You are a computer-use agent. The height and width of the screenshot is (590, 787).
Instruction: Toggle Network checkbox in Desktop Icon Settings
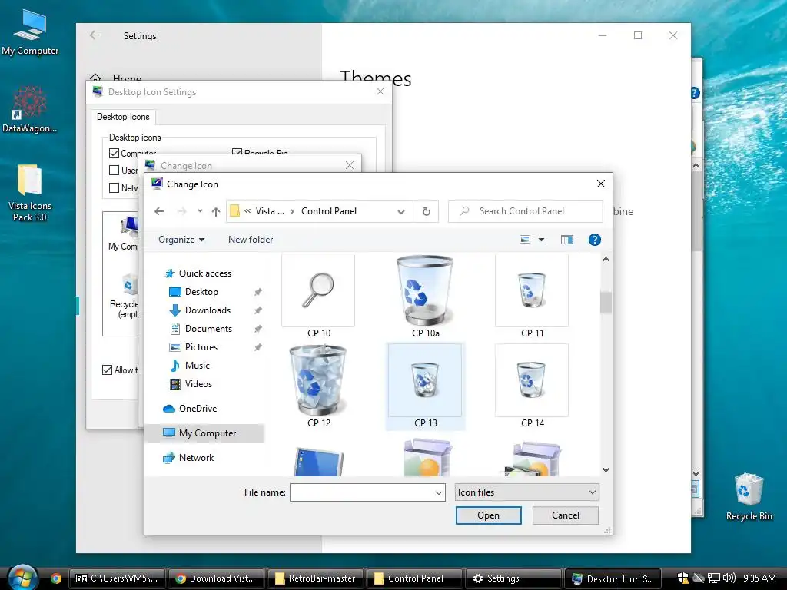(114, 188)
